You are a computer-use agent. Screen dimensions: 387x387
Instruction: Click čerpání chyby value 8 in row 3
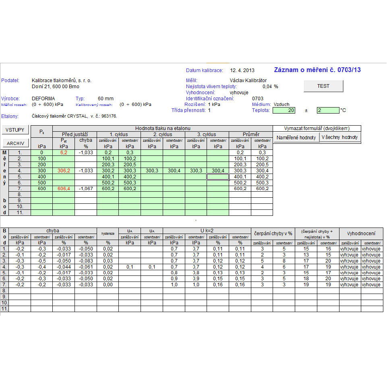point(284,261)
